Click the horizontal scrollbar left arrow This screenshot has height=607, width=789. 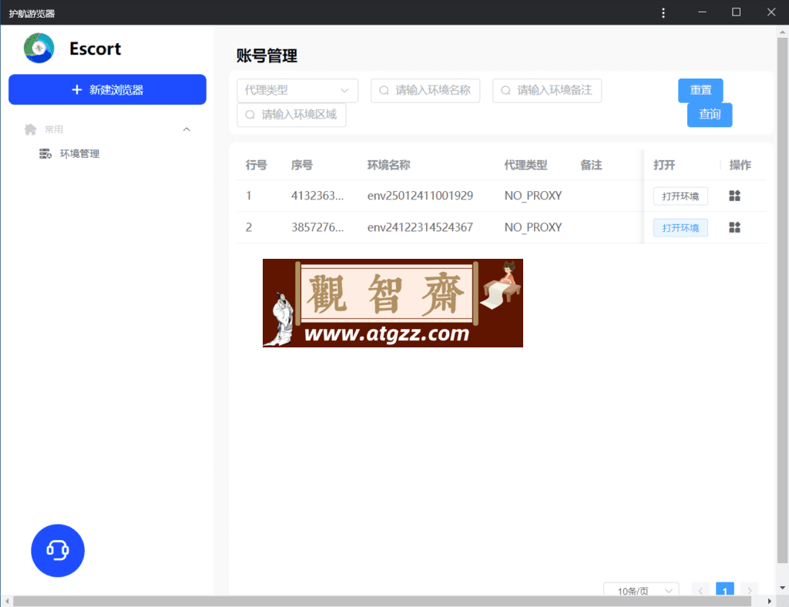coord(6,601)
